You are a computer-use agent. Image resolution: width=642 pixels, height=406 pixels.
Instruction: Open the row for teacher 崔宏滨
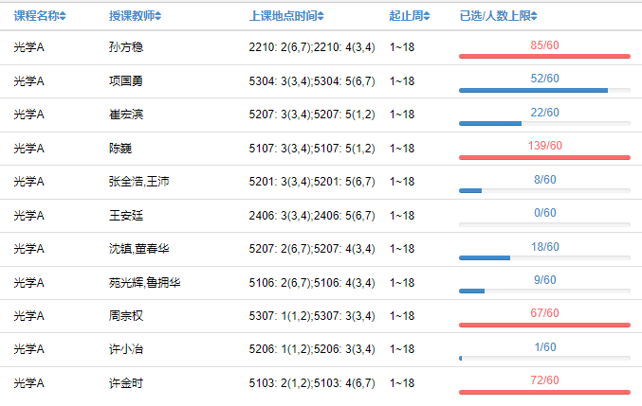tap(126, 115)
